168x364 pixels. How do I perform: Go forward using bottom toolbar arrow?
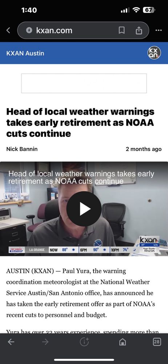tap(45, 342)
